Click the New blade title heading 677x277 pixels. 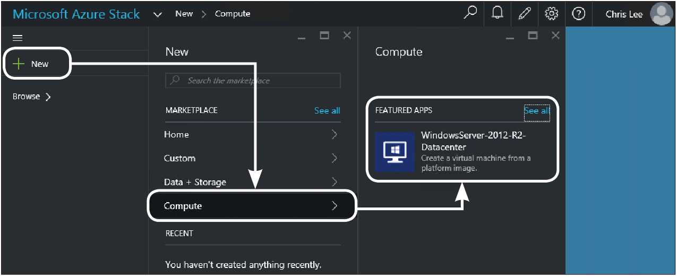(177, 51)
